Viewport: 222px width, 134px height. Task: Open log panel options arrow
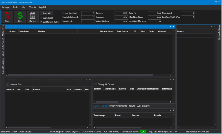[171, 110]
